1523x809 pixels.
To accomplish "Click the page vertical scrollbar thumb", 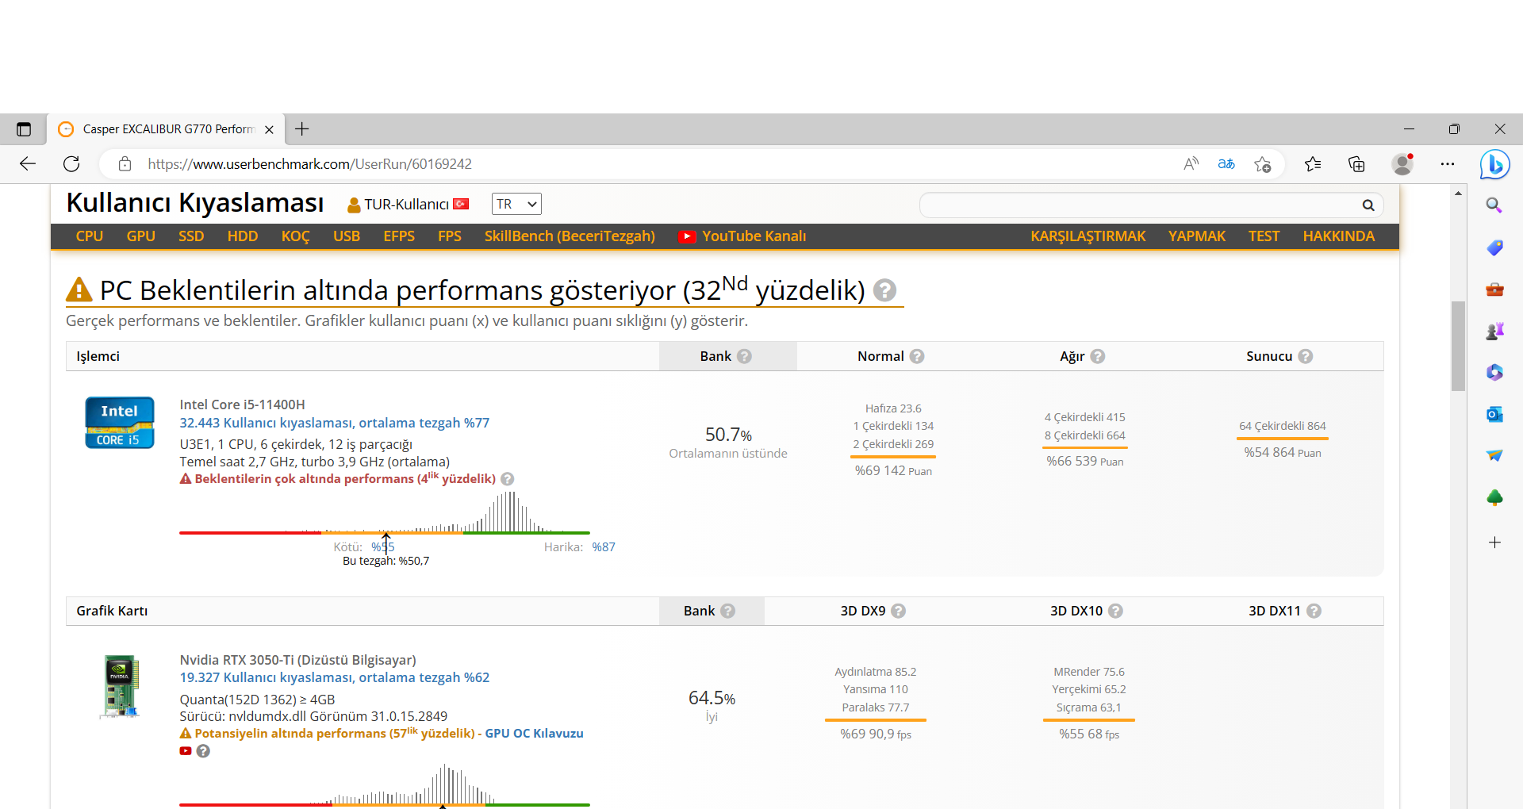I will pos(1458,346).
